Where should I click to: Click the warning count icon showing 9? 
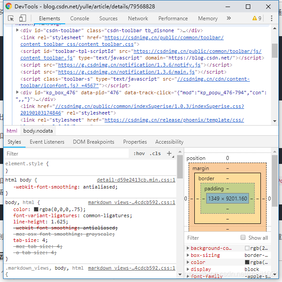coord(257,18)
